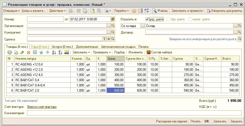The height and width of the screenshot is (126, 245).
Task: Click ellipsis selector button of Склад field
Action: click(x=235, y=26)
